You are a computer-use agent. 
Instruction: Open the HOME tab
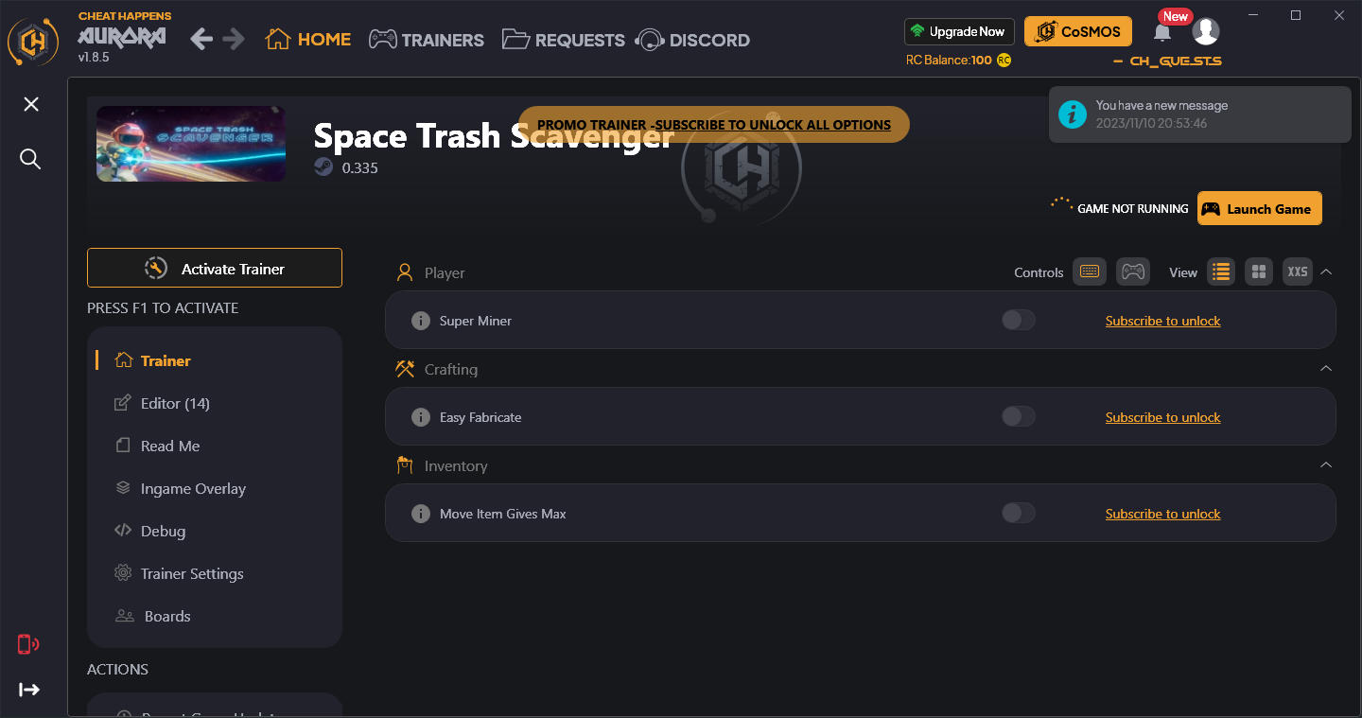coord(308,40)
